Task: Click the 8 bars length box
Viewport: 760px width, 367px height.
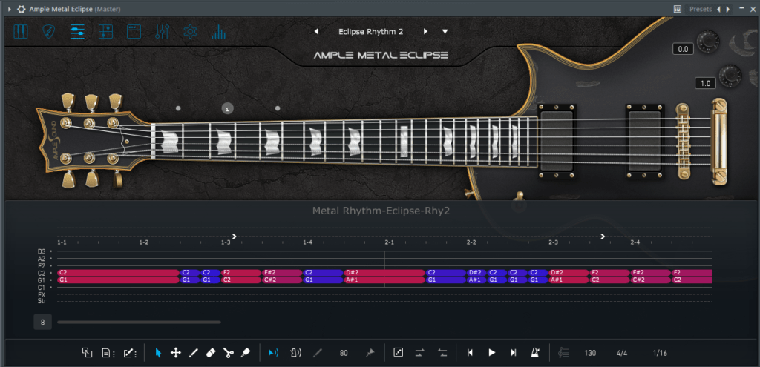Action: click(x=42, y=322)
